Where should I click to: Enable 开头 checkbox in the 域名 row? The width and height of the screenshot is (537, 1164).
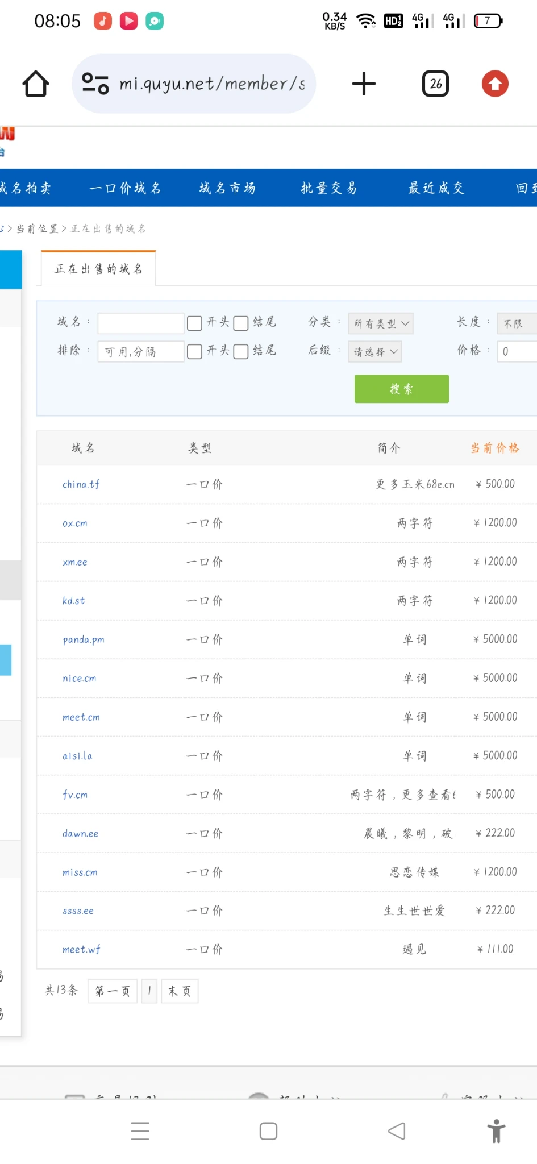pos(194,323)
